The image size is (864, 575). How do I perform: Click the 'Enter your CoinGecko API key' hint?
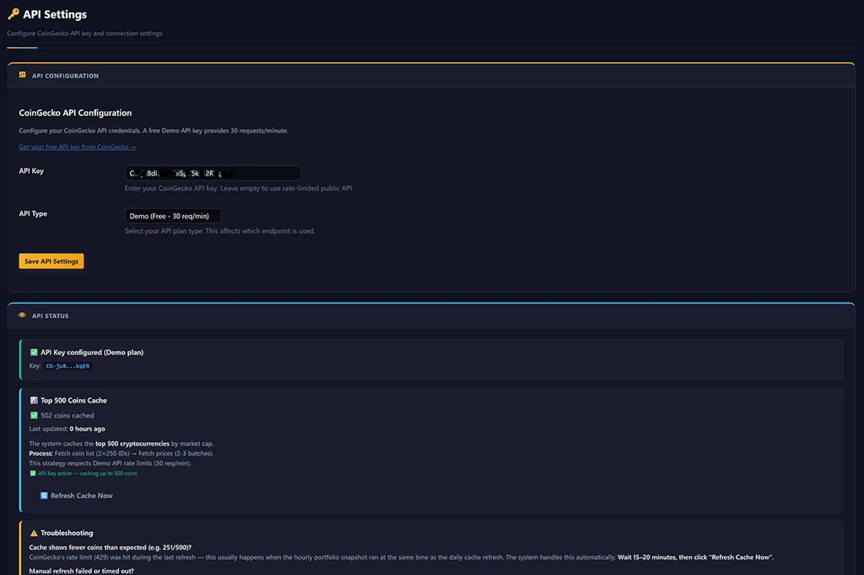[239, 188]
